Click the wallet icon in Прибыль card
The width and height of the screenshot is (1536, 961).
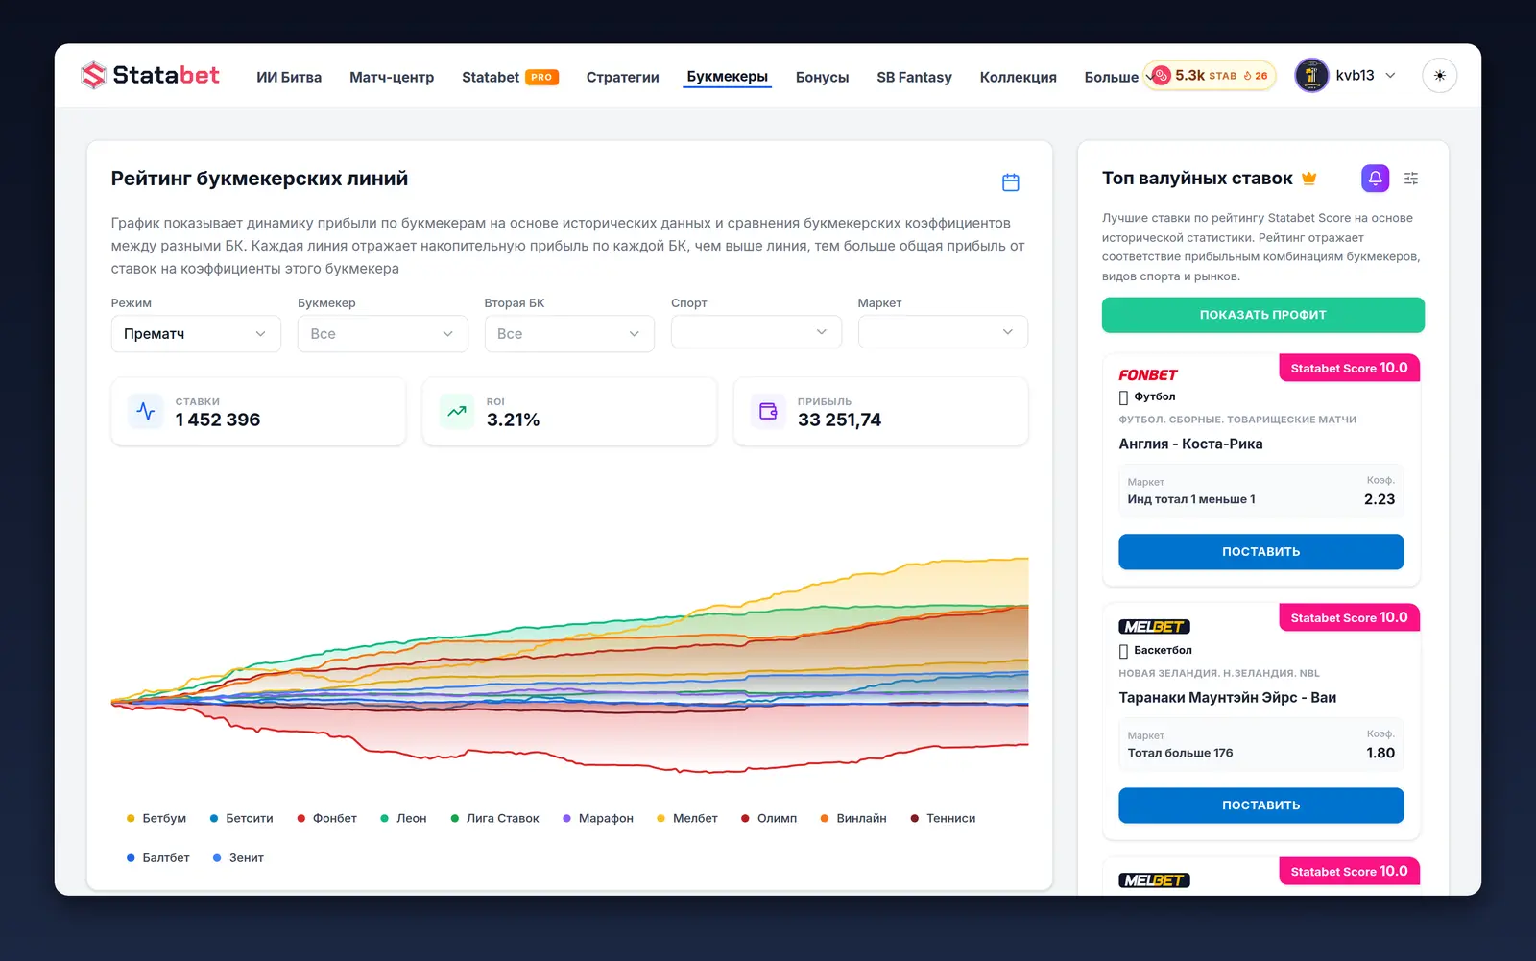pyautogui.click(x=768, y=411)
